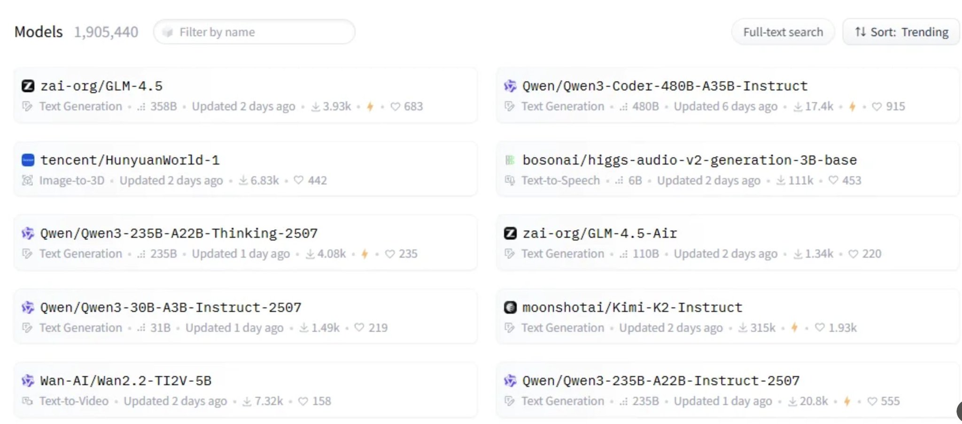Image resolution: width=962 pixels, height=424 pixels.
Task: Open Qwen/Qwen3-30B-A3B-Instruct-2507 model
Action: tap(171, 308)
